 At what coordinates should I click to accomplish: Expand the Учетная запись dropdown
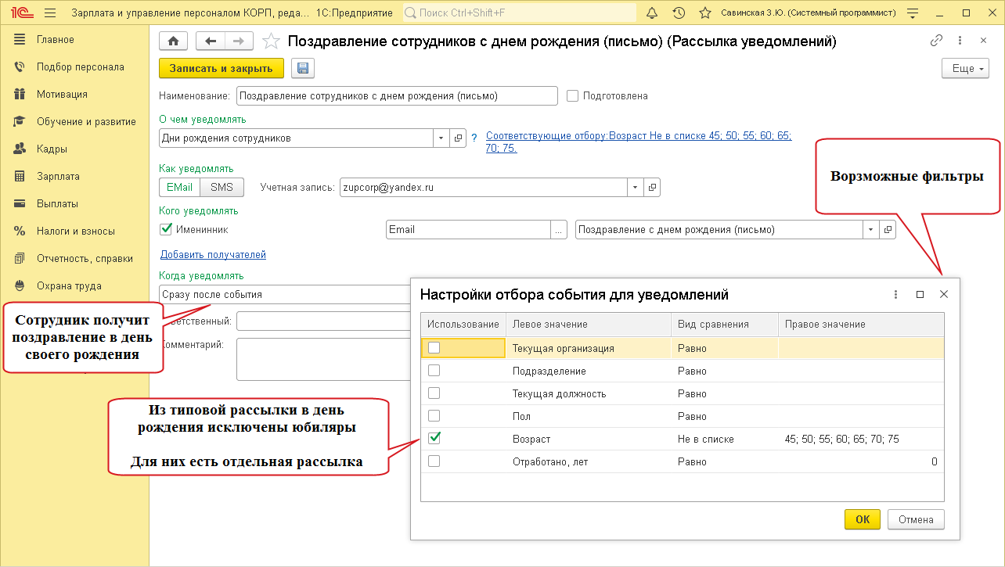[635, 188]
